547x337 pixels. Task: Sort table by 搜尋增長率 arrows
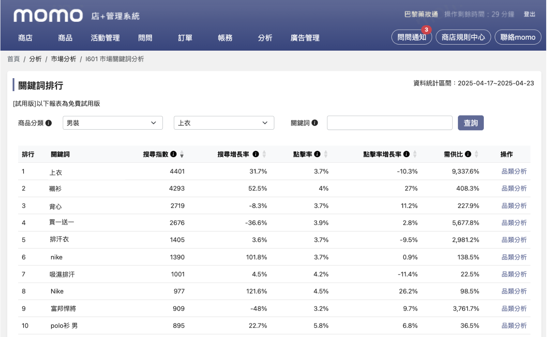pos(264,154)
